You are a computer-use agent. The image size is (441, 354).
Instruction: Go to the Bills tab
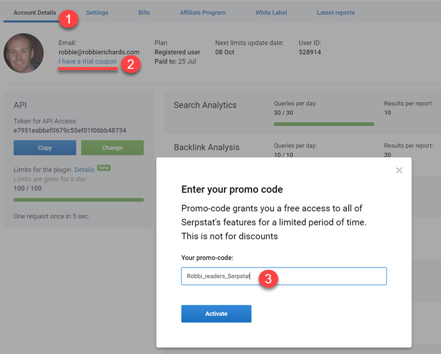click(x=144, y=12)
